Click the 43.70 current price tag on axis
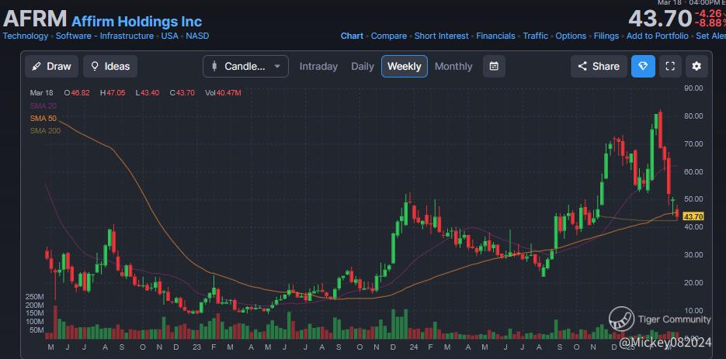Viewport: 726px width, 359px height. [x=693, y=216]
